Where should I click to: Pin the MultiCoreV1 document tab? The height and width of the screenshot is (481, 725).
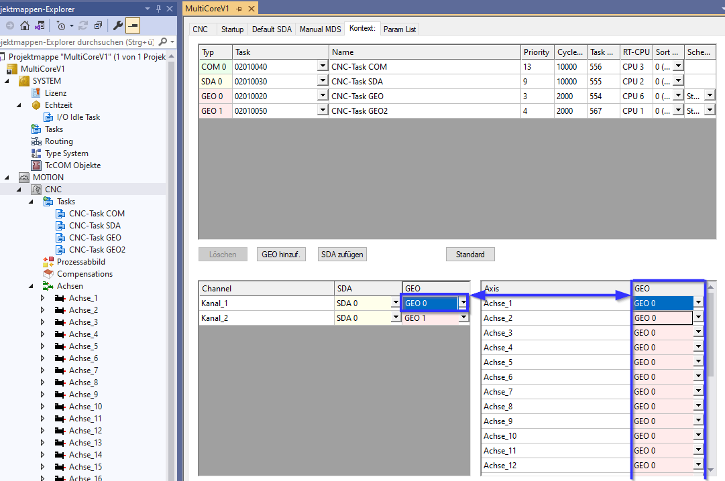point(239,9)
